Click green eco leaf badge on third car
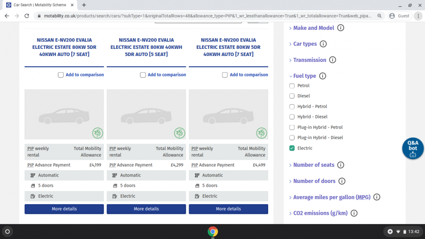 261,133
